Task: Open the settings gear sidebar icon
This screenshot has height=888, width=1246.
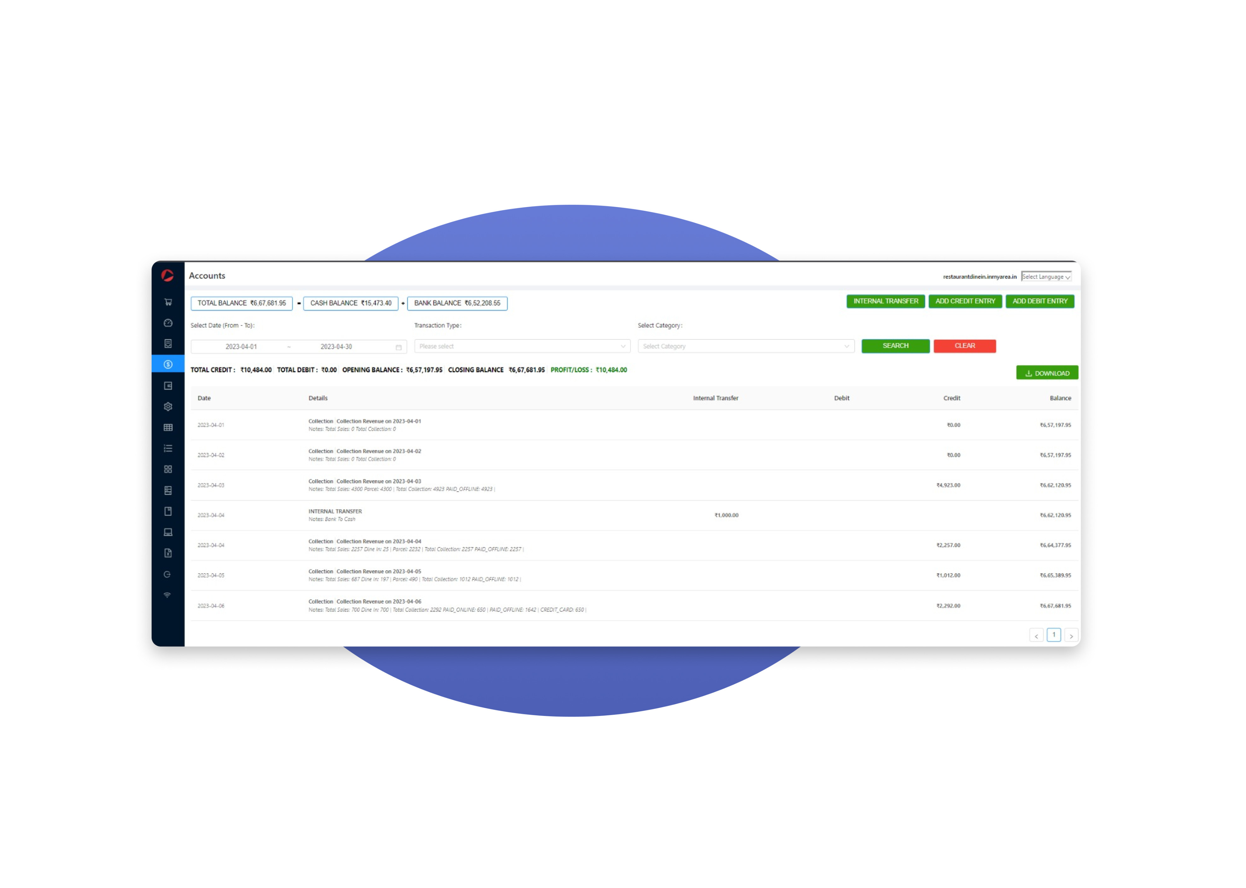Action: click(168, 406)
